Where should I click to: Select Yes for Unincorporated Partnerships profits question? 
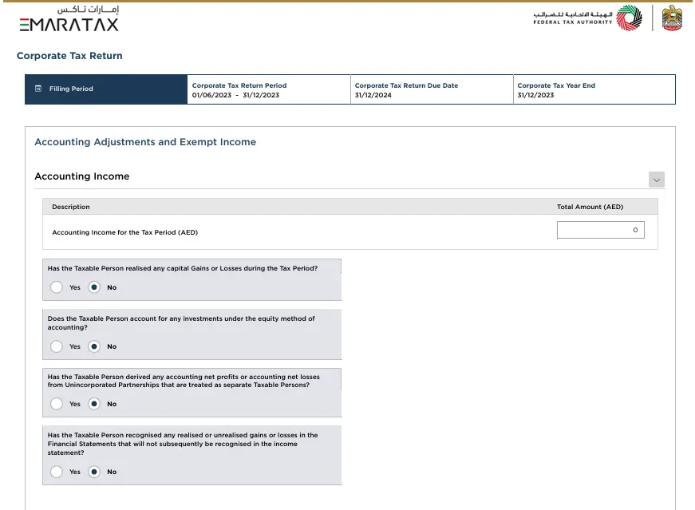56,404
